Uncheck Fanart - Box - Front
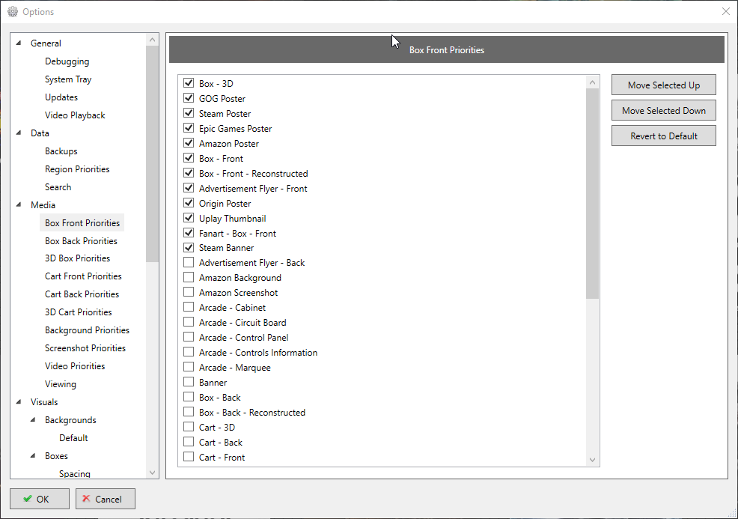 [x=189, y=233]
